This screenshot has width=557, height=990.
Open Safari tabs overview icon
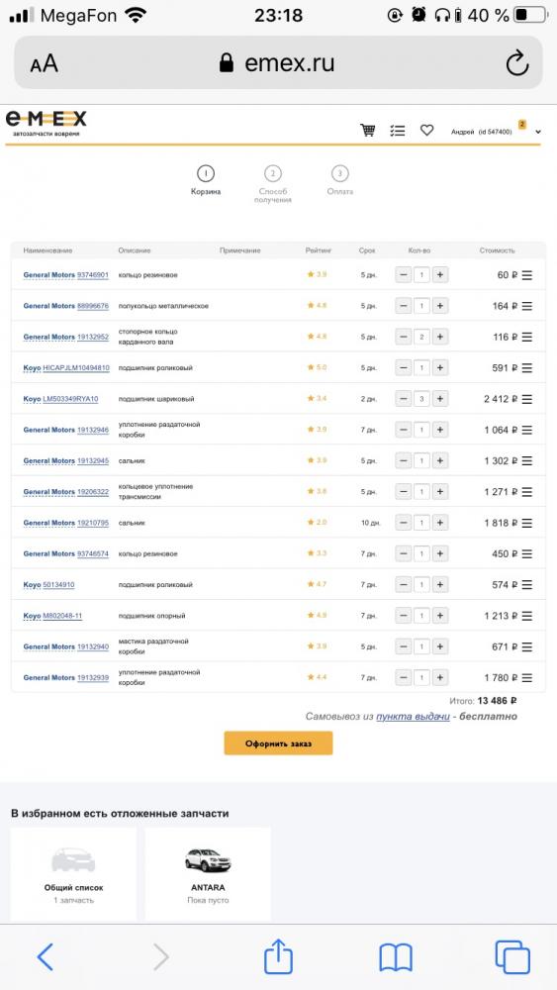pos(512,957)
